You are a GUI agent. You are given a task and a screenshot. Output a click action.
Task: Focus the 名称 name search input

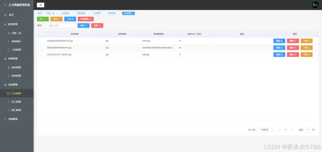60,26
